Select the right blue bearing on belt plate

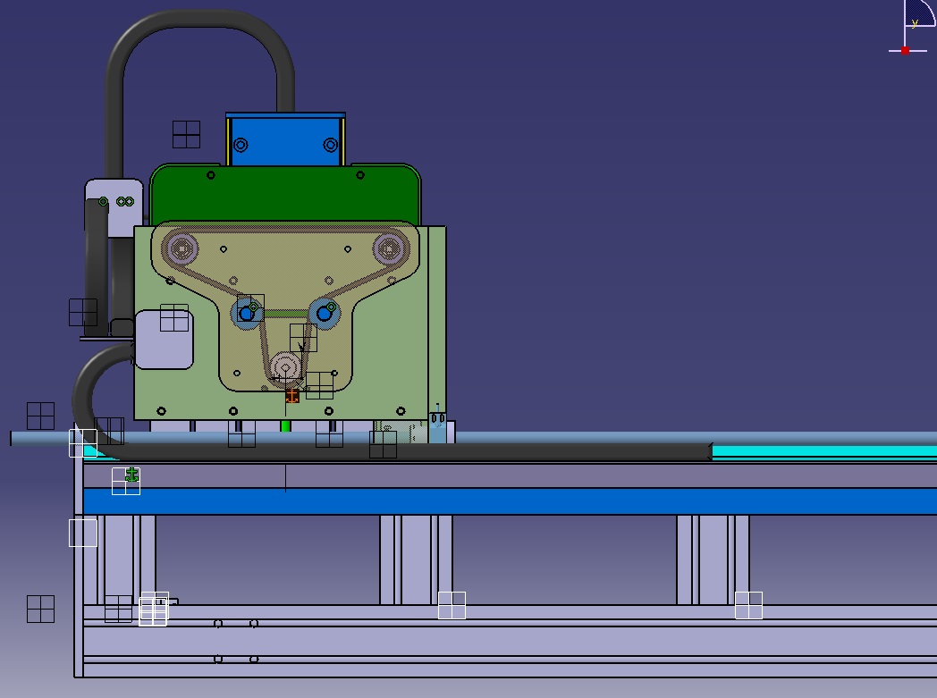(324, 313)
